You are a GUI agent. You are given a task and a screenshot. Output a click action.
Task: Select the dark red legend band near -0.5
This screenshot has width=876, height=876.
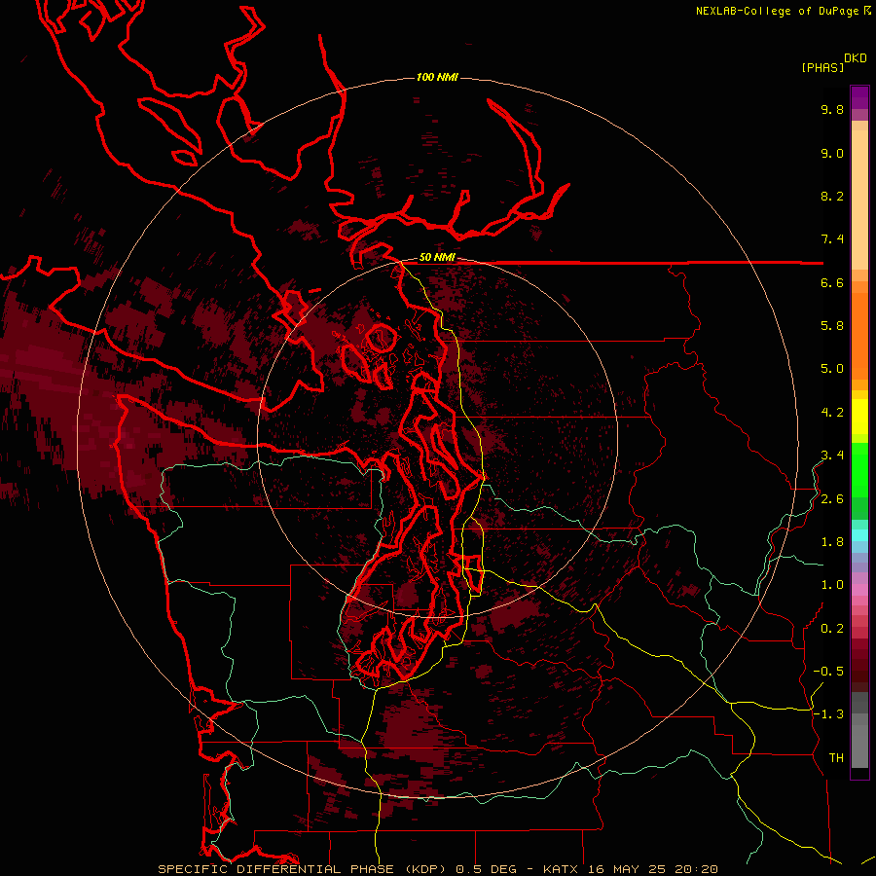click(859, 671)
